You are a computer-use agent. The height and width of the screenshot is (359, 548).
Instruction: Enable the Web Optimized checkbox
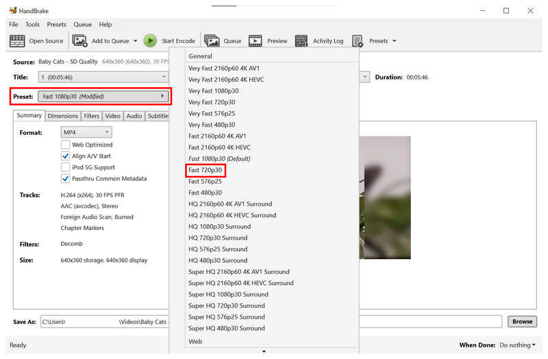point(66,145)
